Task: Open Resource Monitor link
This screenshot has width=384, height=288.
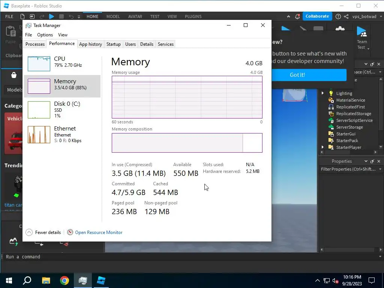Action: point(99,232)
